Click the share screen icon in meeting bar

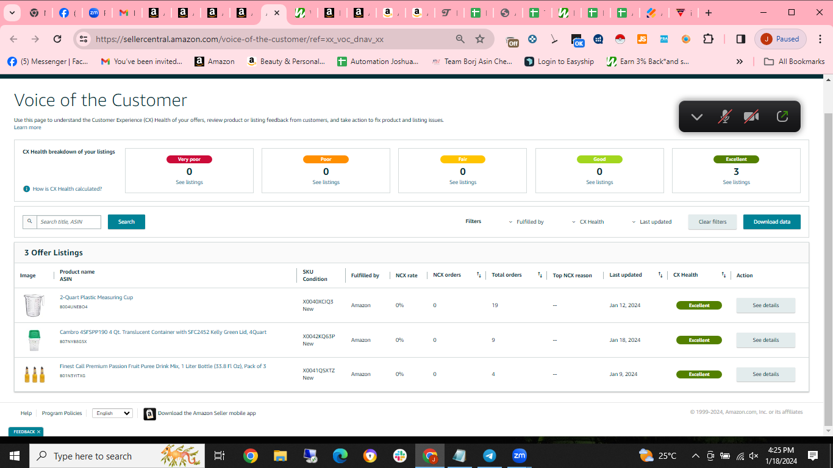[x=782, y=116]
